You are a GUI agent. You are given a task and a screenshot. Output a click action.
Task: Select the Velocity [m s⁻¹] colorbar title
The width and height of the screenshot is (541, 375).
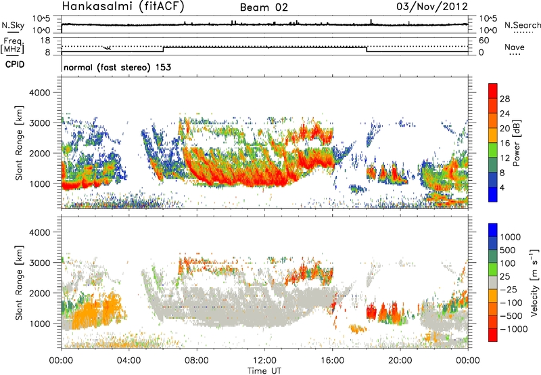point(534,282)
